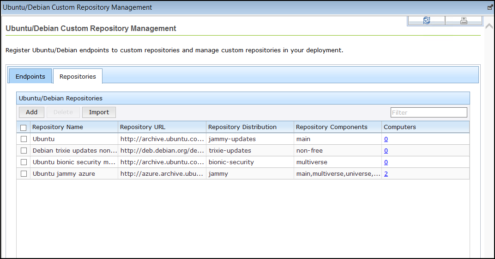Focus the Filter input field

tap(429, 112)
